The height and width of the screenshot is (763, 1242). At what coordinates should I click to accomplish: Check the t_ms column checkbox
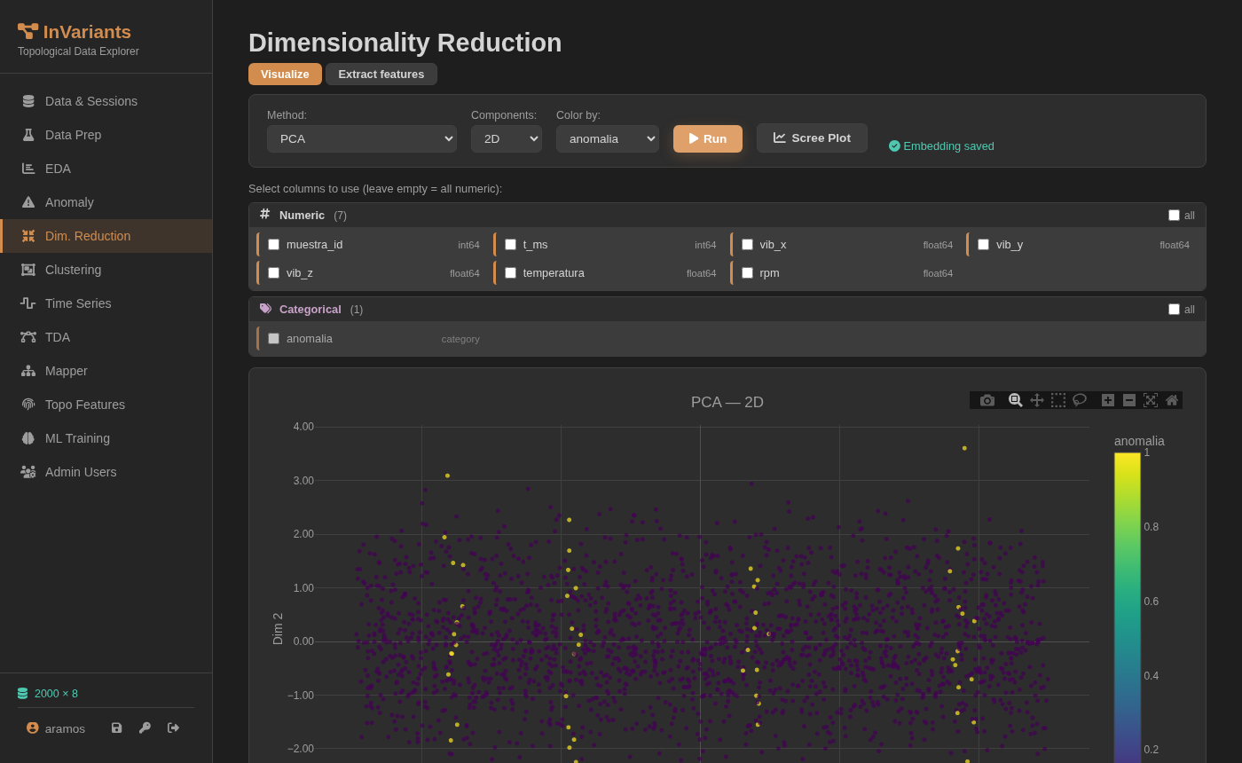click(510, 244)
